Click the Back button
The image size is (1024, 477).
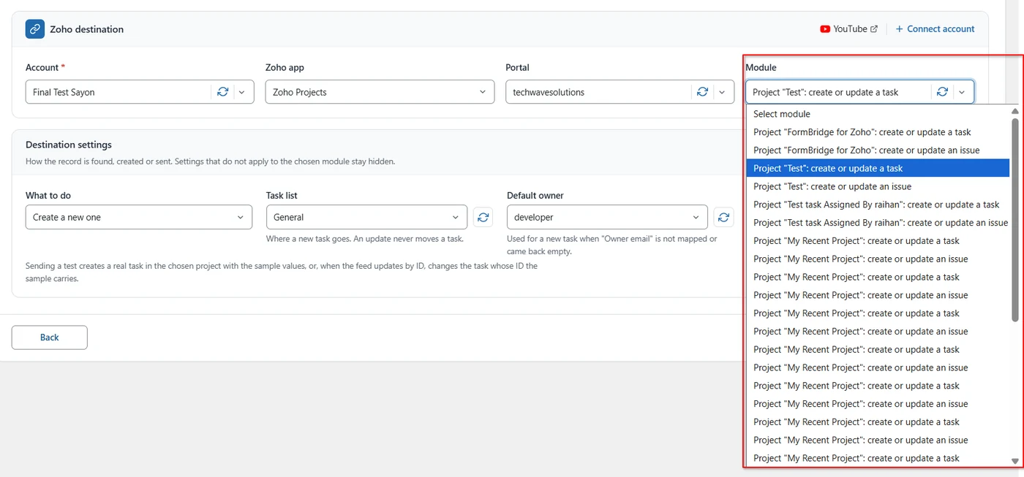50,337
